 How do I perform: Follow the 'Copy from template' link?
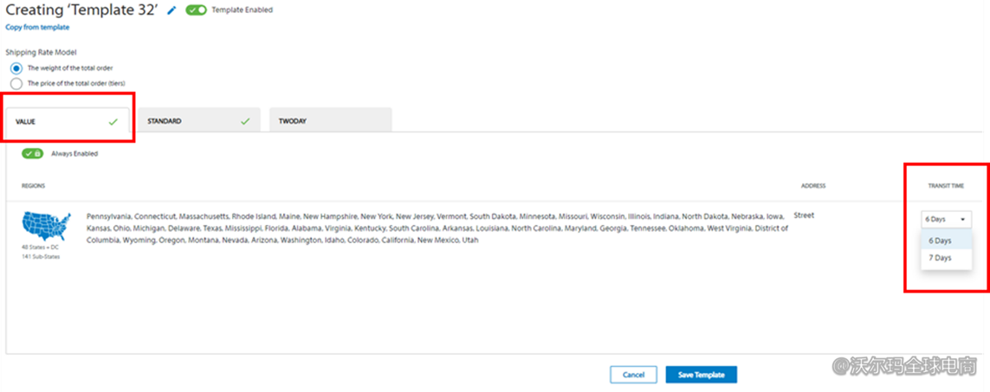[37, 28]
